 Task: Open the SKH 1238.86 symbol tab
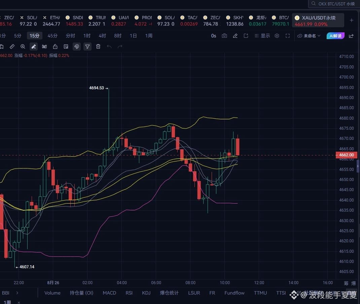tap(235, 21)
